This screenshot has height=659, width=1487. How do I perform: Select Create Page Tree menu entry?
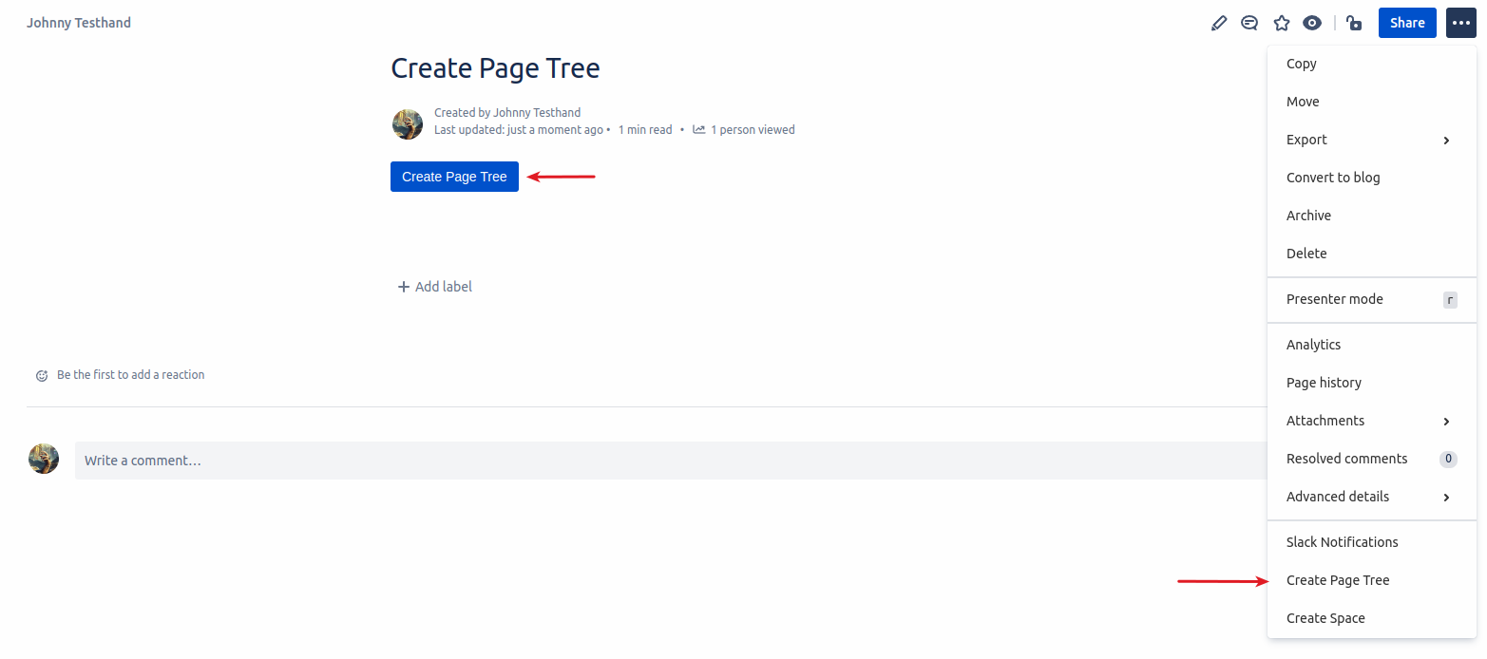point(1338,580)
